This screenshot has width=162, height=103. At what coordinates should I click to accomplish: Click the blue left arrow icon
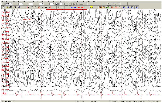point(71,7)
